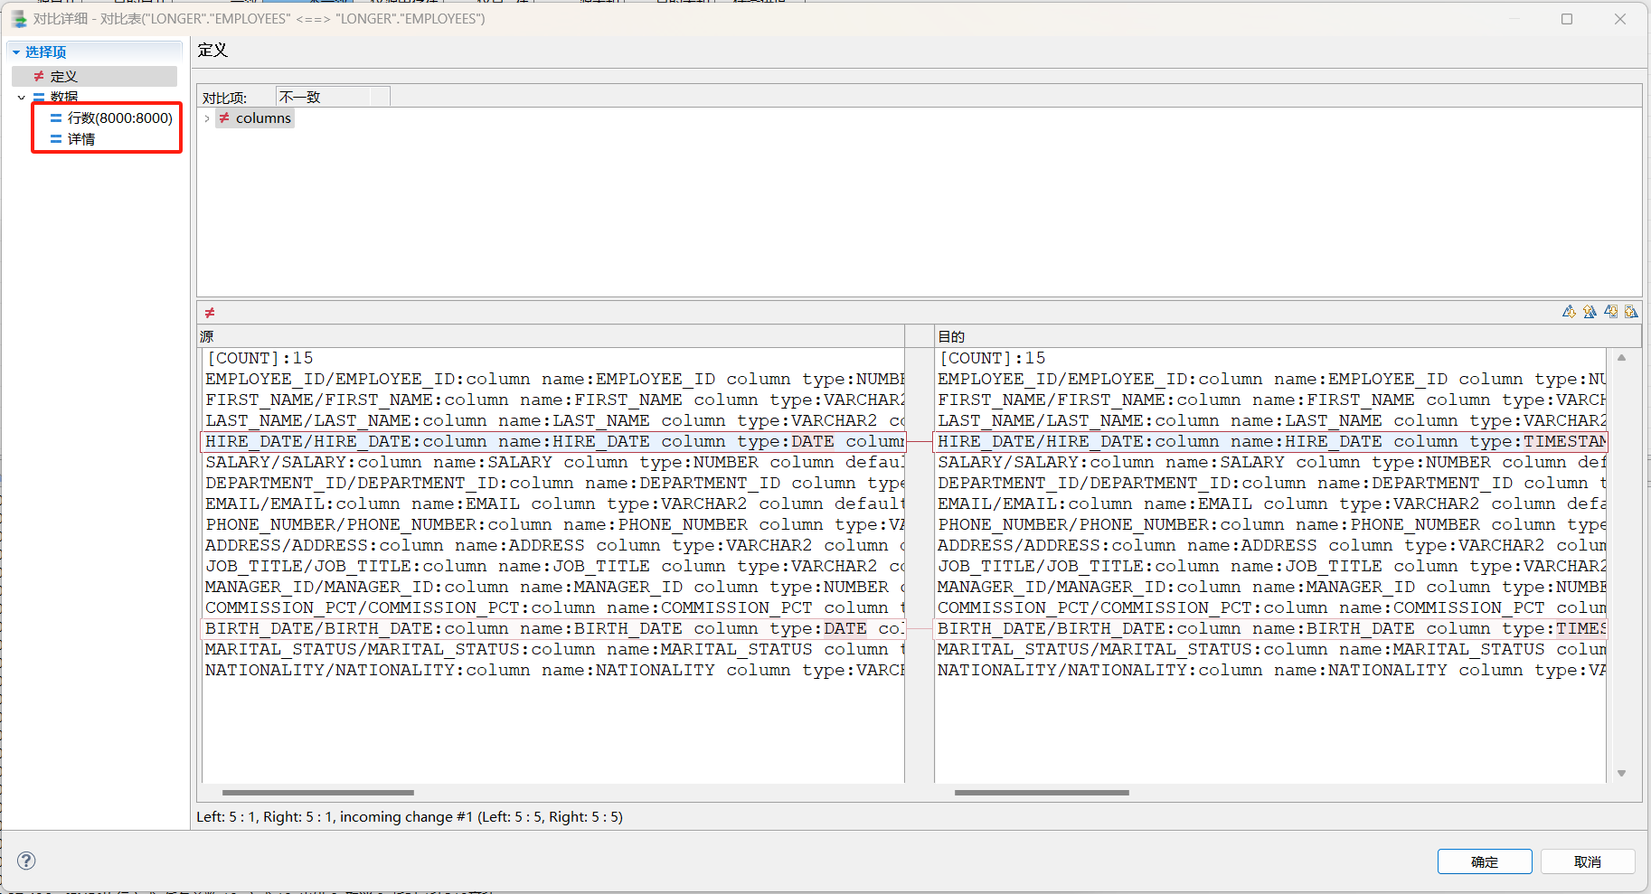The image size is (1651, 894).
Task: Maximize the comparison dialog window
Action: (1567, 19)
